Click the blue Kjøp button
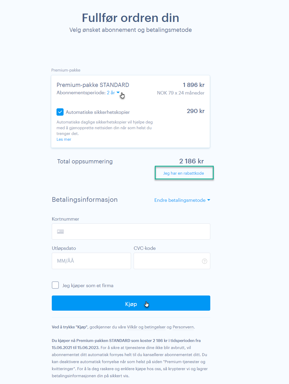The image size is (289, 384). pos(131,303)
